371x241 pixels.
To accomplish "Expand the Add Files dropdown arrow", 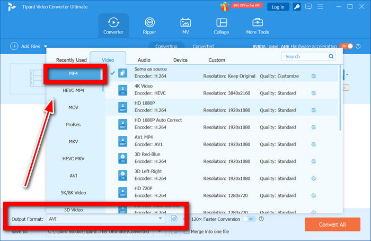I will 46,46.
